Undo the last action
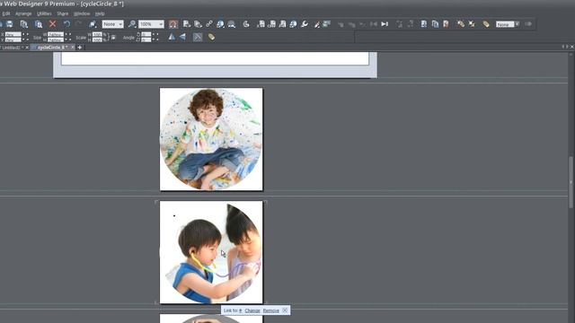This screenshot has width=575, height=323. (66, 24)
